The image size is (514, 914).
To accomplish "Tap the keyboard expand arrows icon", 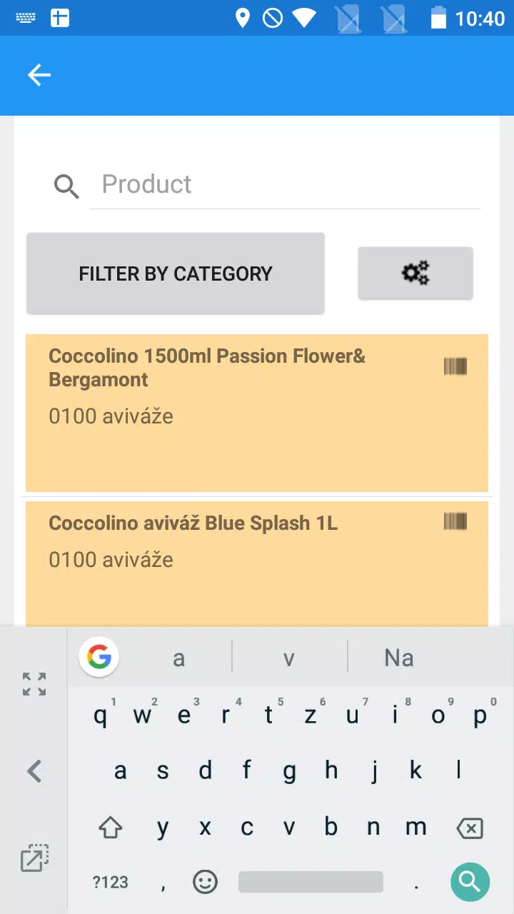I will pyautogui.click(x=34, y=684).
